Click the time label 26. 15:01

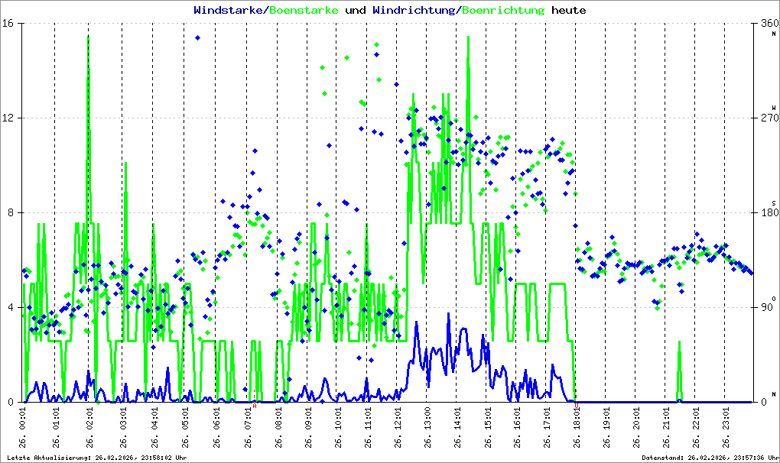point(488,427)
